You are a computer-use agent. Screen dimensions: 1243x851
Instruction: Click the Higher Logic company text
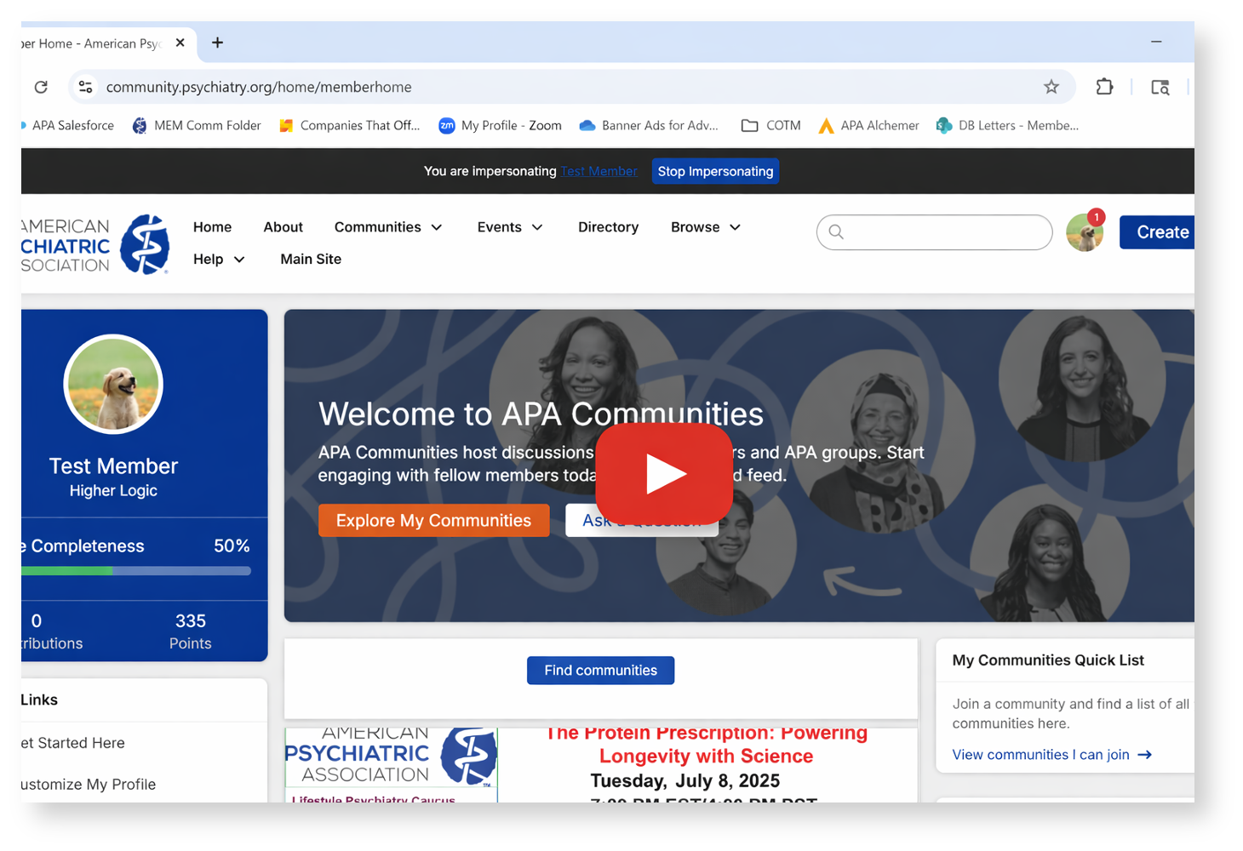click(113, 491)
